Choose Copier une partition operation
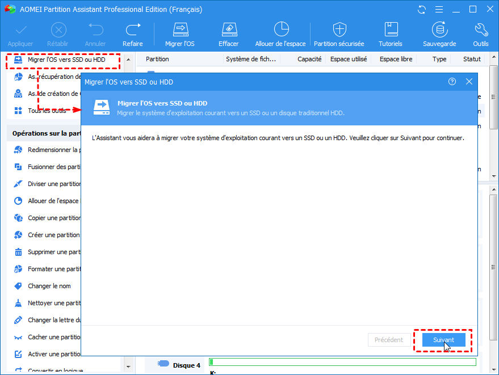Screen dimensions: 499x375 point(47,218)
